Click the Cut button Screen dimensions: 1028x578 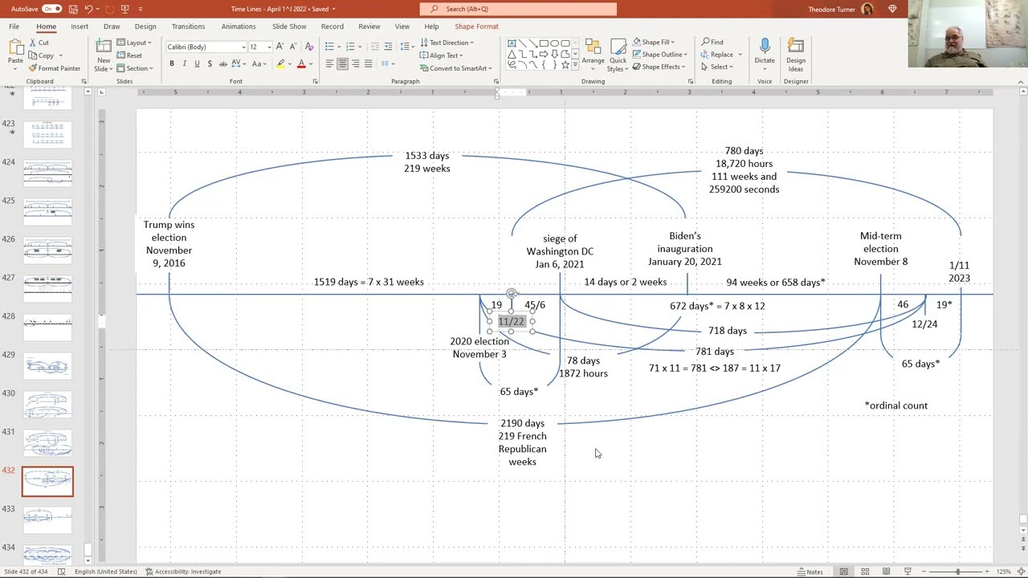click(x=39, y=43)
